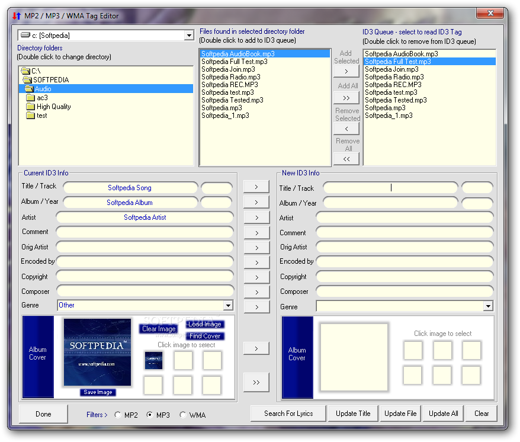Click the Save Image button
The height and width of the screenshot is (442, 520).
point(98,392)
